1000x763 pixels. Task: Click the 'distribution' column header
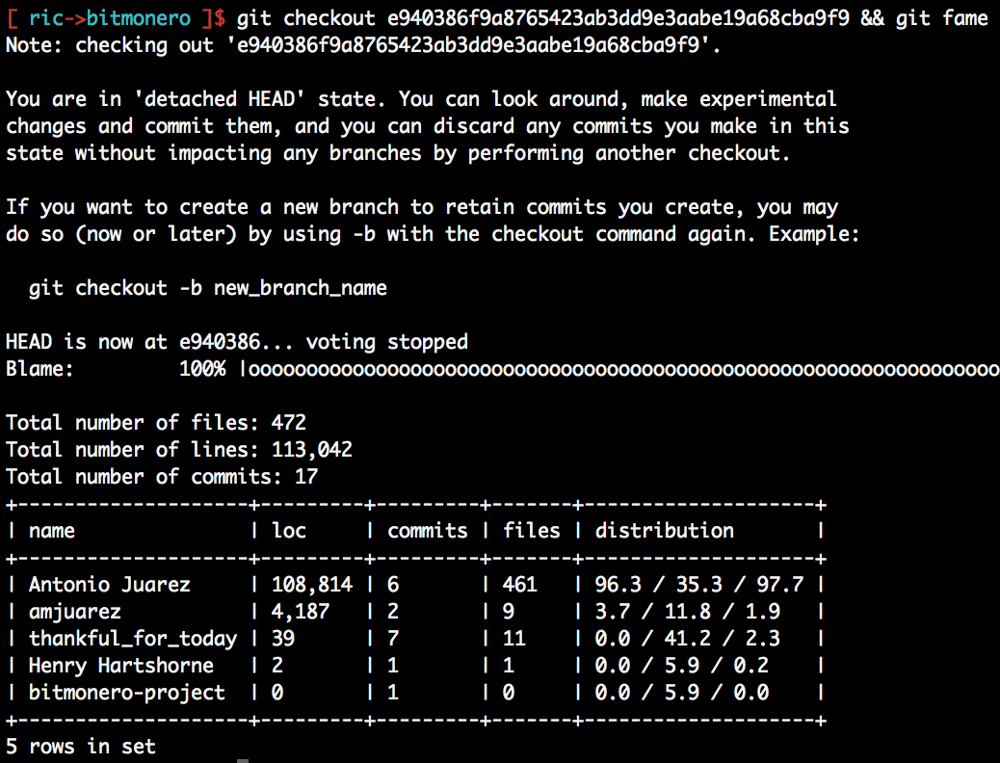(x=665, y=531)
